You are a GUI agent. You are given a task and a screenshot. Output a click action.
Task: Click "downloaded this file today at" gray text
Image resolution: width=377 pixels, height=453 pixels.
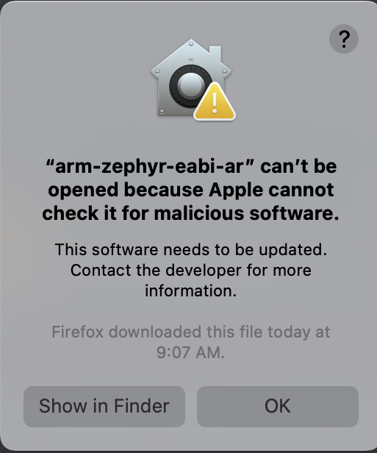click(x=220, y=332)
